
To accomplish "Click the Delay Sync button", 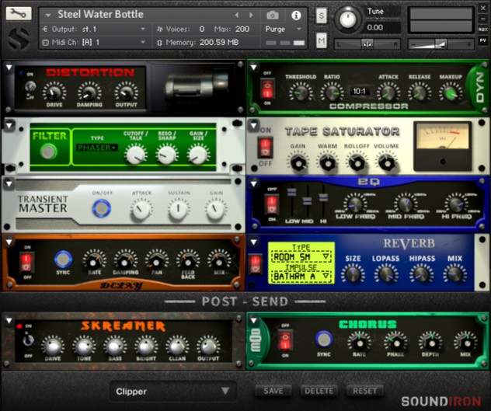I will (63, 259).
